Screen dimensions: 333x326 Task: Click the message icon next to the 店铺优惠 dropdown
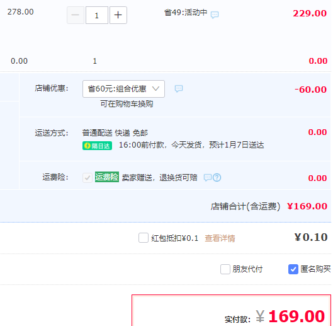(x=179, y=88)
